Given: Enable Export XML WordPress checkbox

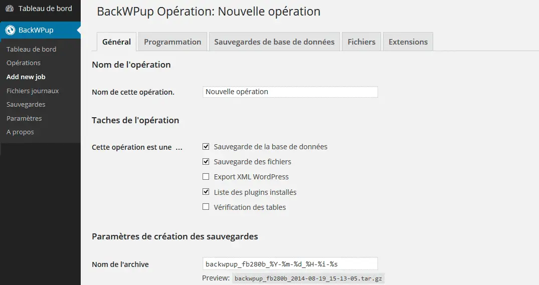Looking at the screenshot, I should (x=206, y=176).
